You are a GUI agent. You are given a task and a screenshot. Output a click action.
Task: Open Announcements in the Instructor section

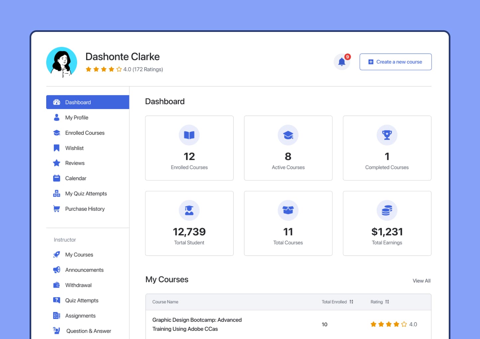pyautogui.click(x=84, y=270)
